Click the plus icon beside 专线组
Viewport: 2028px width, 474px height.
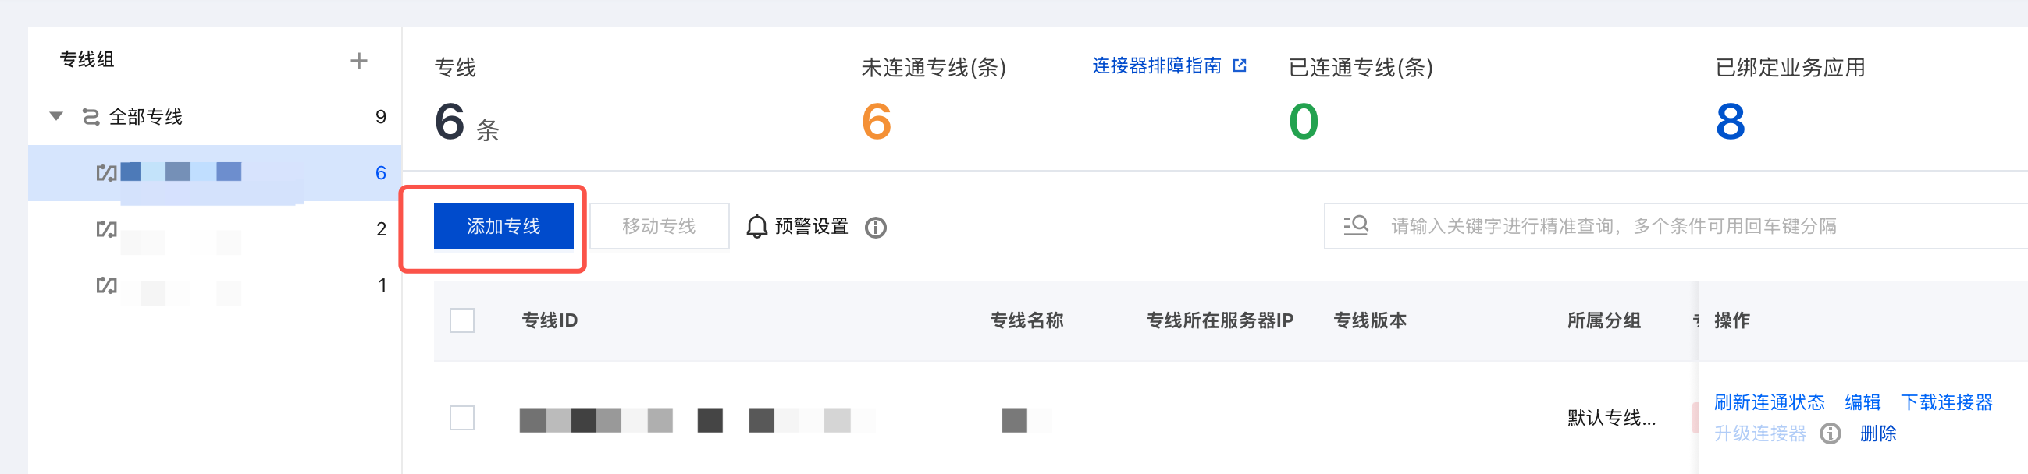358,62
